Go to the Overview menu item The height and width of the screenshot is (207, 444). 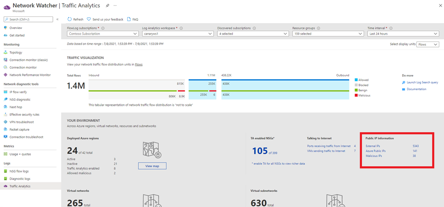click(16, 28)
